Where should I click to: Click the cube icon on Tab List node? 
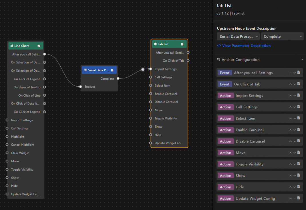point(155,44)
